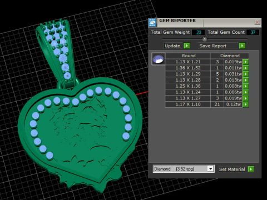Click the Save Report green arrow button
This screenshot has width=267, height=200.
point(242,46)
